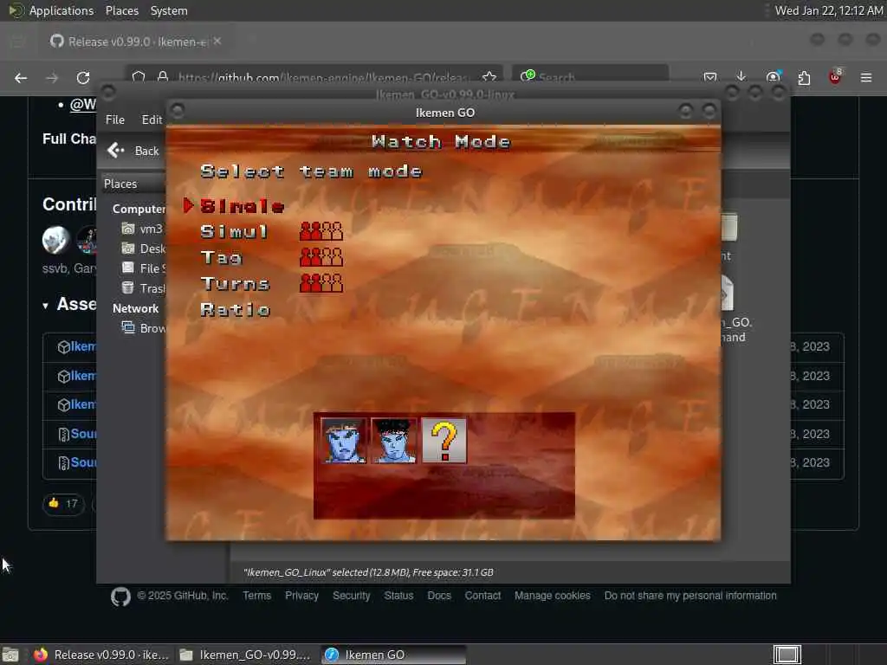This screenshot has width=887, height=665.
Task: Click first contributor avatar on GitHub page
Action: [56, 240]
